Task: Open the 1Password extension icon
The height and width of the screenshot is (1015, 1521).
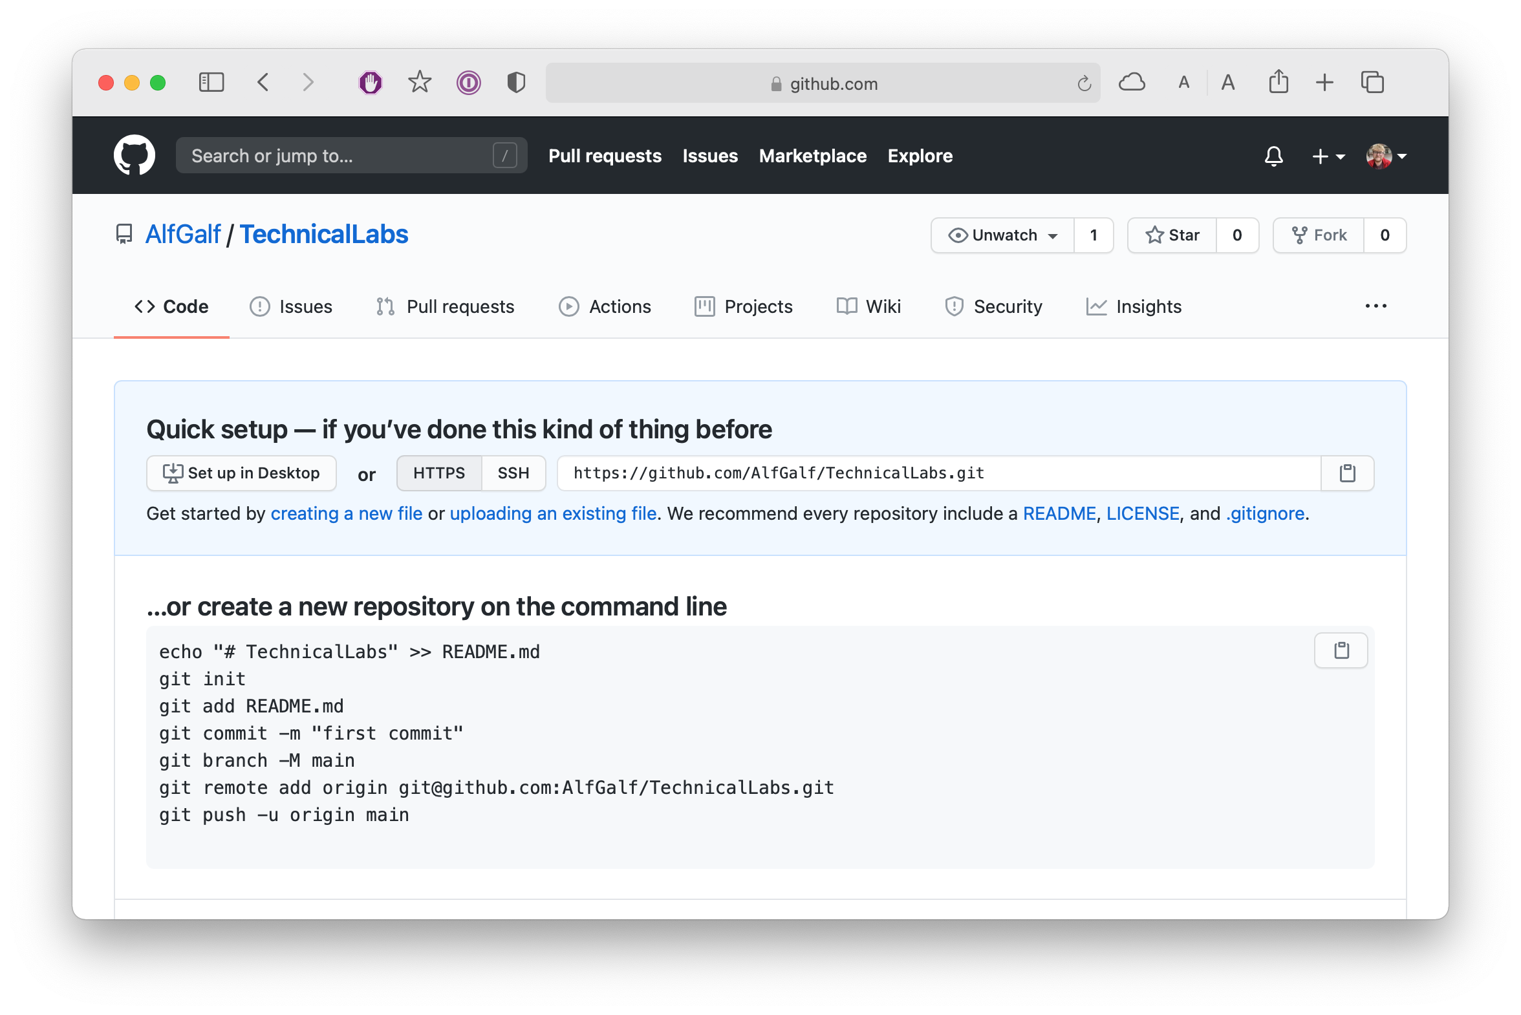Action: click(468, 82)
